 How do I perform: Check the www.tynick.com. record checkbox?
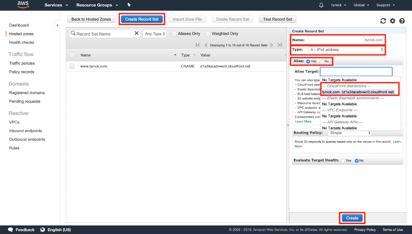(72, 66)
